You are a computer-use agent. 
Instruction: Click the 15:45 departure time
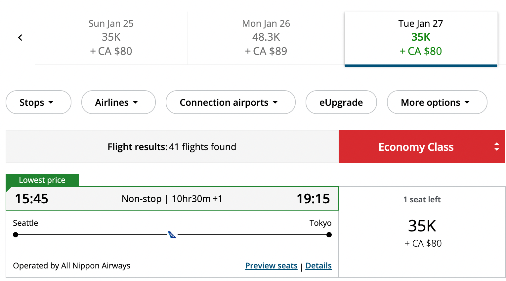point(31,199)
